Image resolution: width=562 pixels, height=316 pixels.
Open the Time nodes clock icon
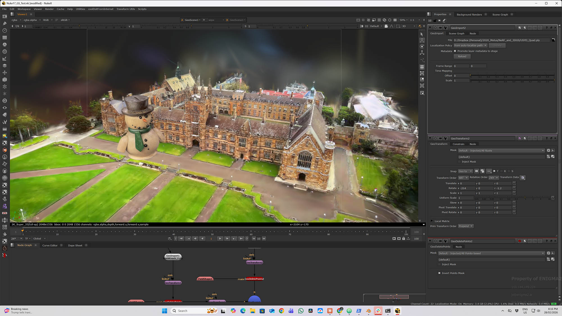pos(4,30)
